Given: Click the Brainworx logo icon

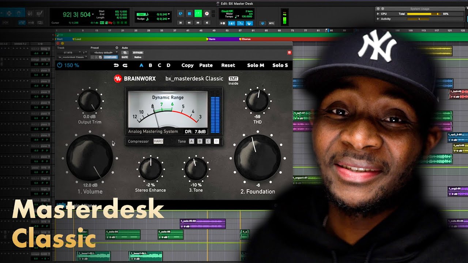Looking at the screenshot, I should (x=118, y=79).
